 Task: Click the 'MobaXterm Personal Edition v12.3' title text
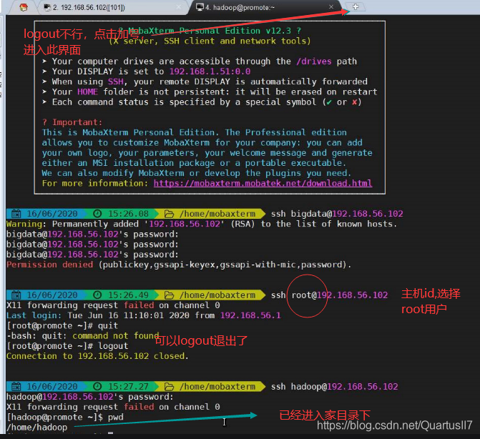click(210, 31)
